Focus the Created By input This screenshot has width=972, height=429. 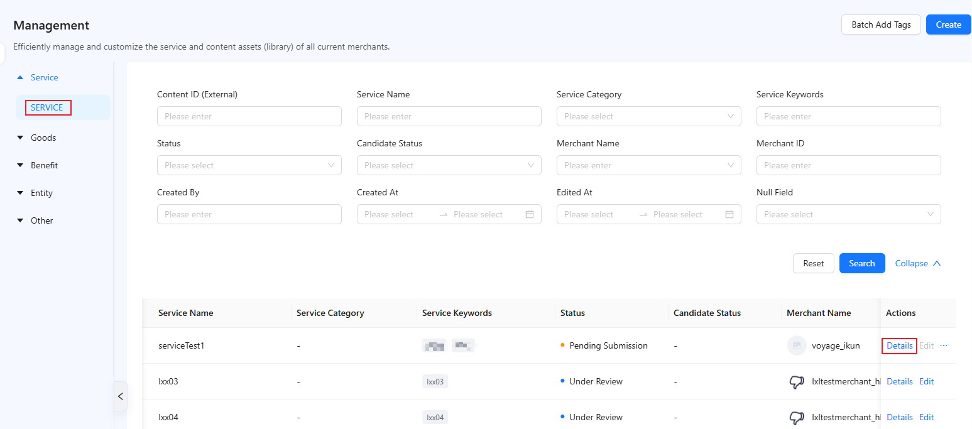click(249, 214)
